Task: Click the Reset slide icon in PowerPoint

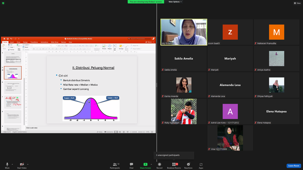Action: [x=26, y=47]
